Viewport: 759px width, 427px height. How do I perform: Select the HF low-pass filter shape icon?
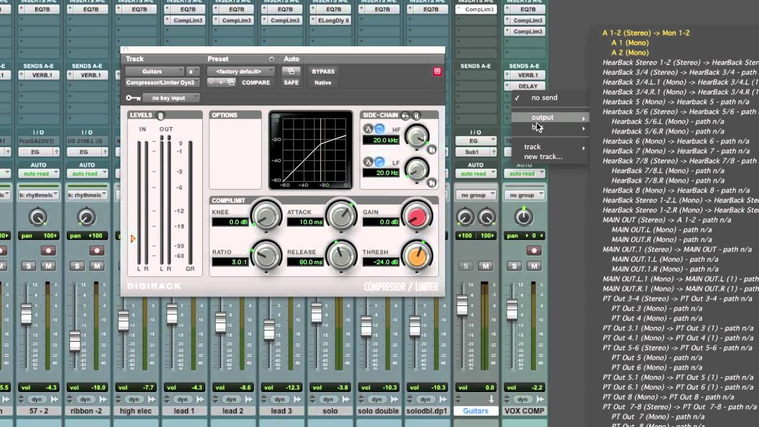(379, 129)
